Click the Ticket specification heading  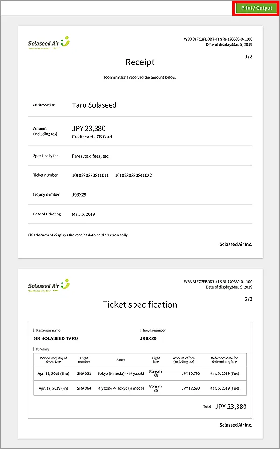(140, 304)
